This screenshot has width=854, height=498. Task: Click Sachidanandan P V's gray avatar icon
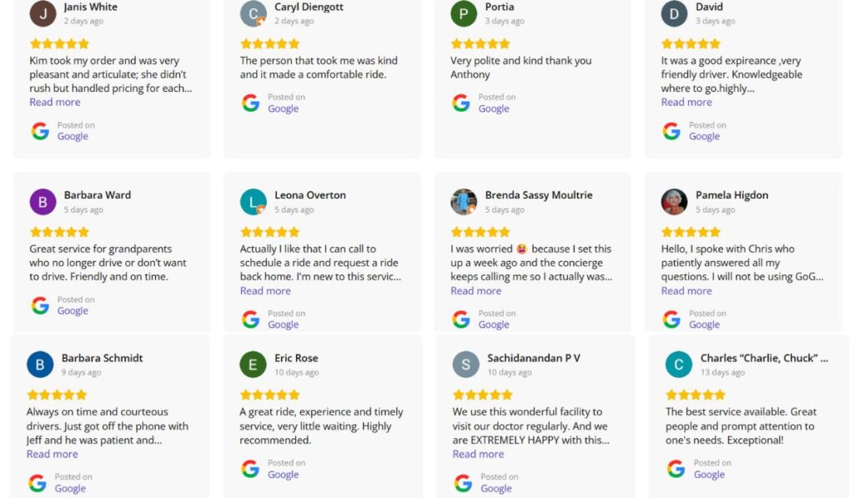pos(466,365)
